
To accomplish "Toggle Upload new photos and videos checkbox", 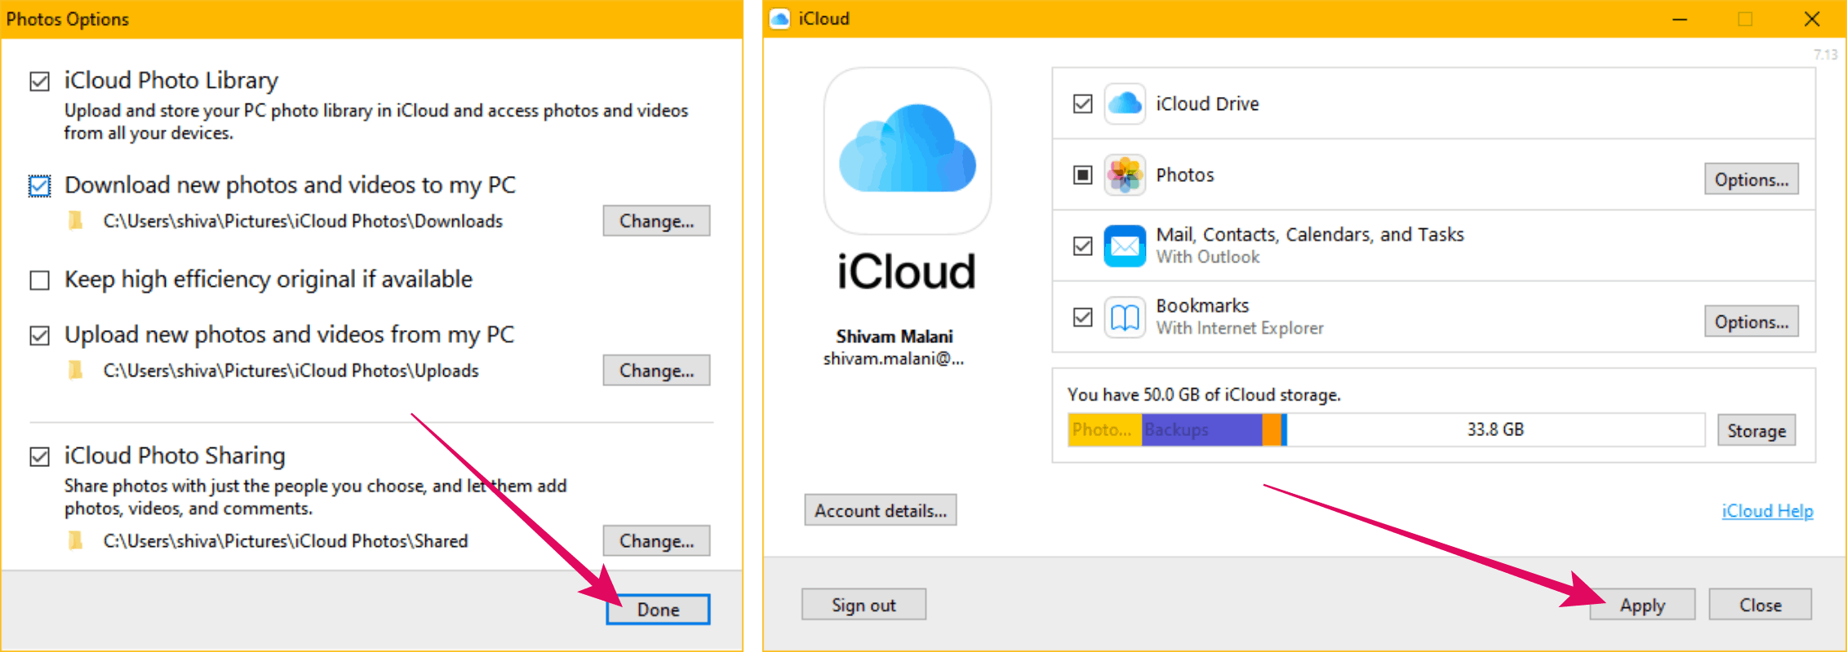I will [39, 336].
